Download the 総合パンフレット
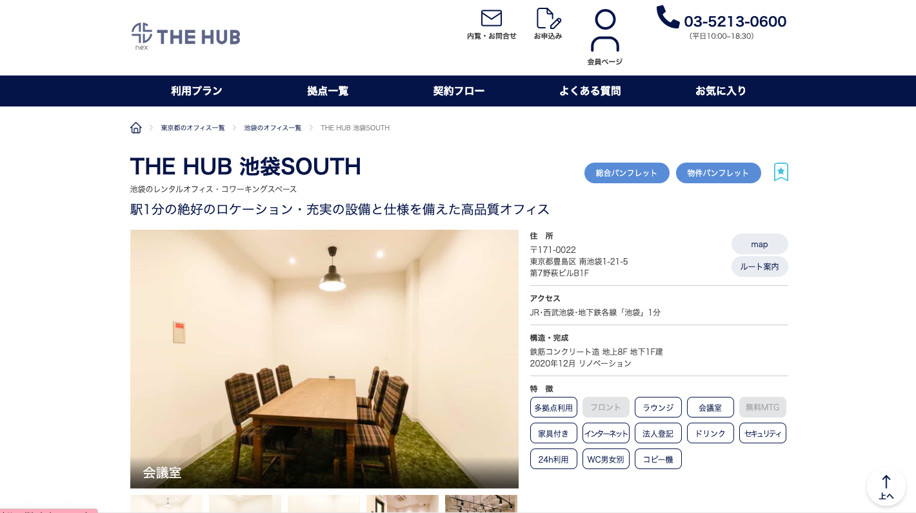 pyautogui.click(x=627, y=173)
